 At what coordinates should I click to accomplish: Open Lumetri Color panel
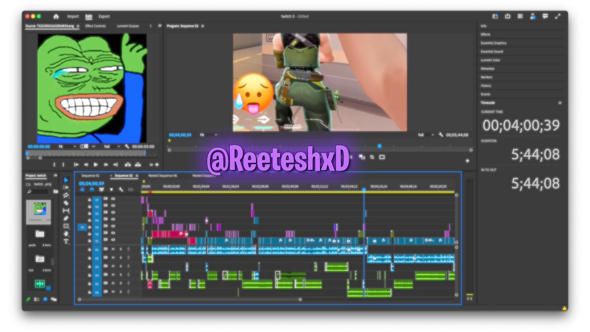[491, 60]
